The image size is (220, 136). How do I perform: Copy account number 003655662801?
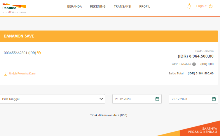coord(39,53)
